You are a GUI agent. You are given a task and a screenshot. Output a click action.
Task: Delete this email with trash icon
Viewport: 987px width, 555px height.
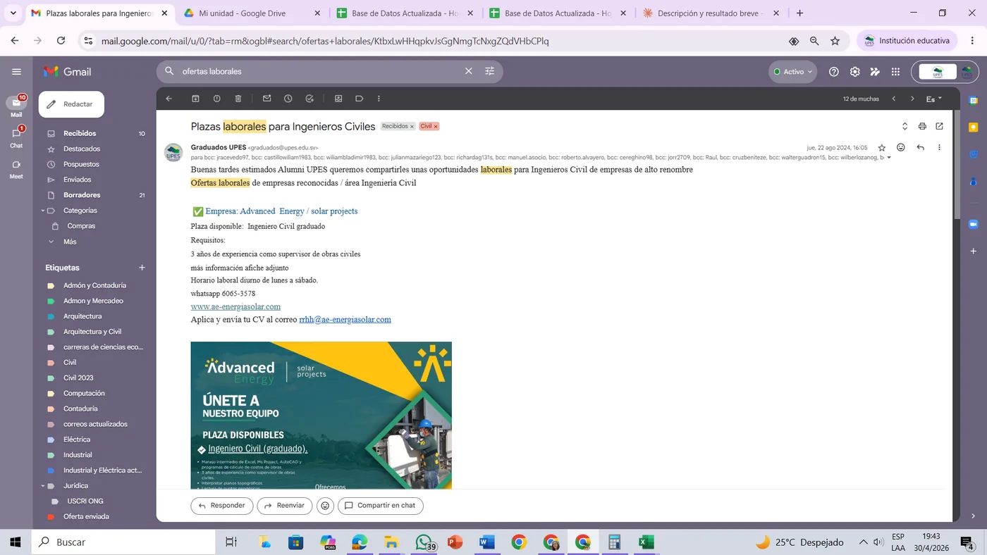(238, 99)
